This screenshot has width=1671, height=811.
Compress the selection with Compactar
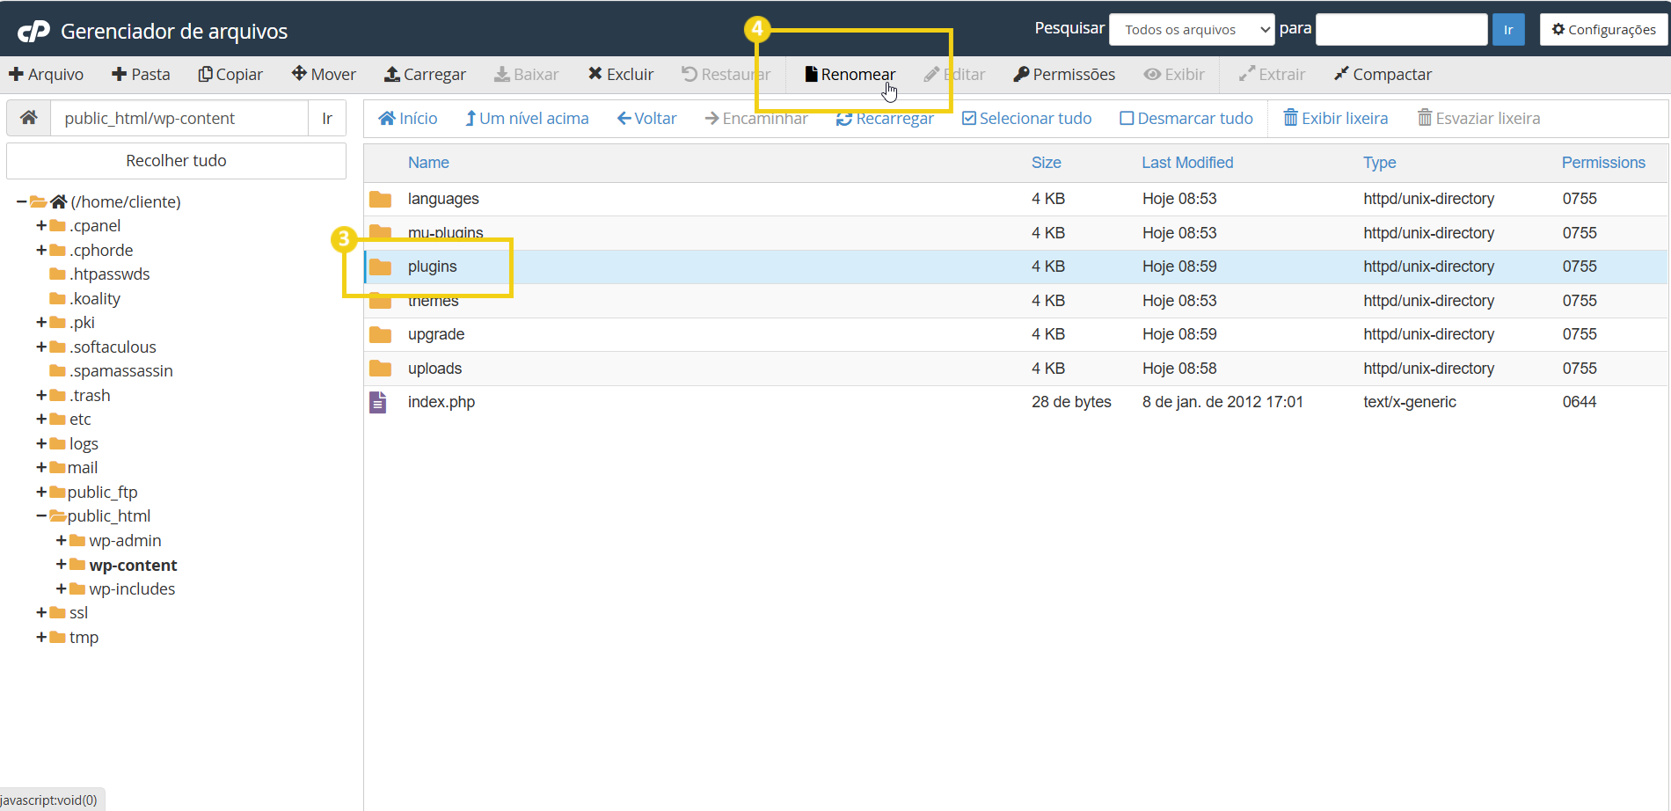pos(1383,75)
